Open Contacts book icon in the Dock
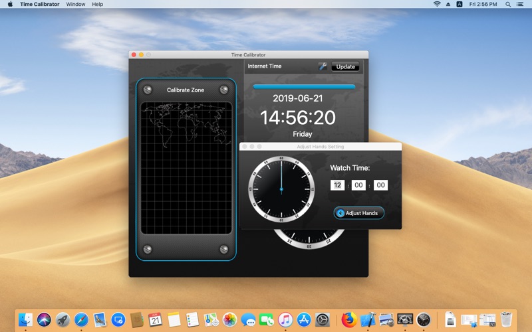Screen dimensions: 532x332 tap(137, 319)
